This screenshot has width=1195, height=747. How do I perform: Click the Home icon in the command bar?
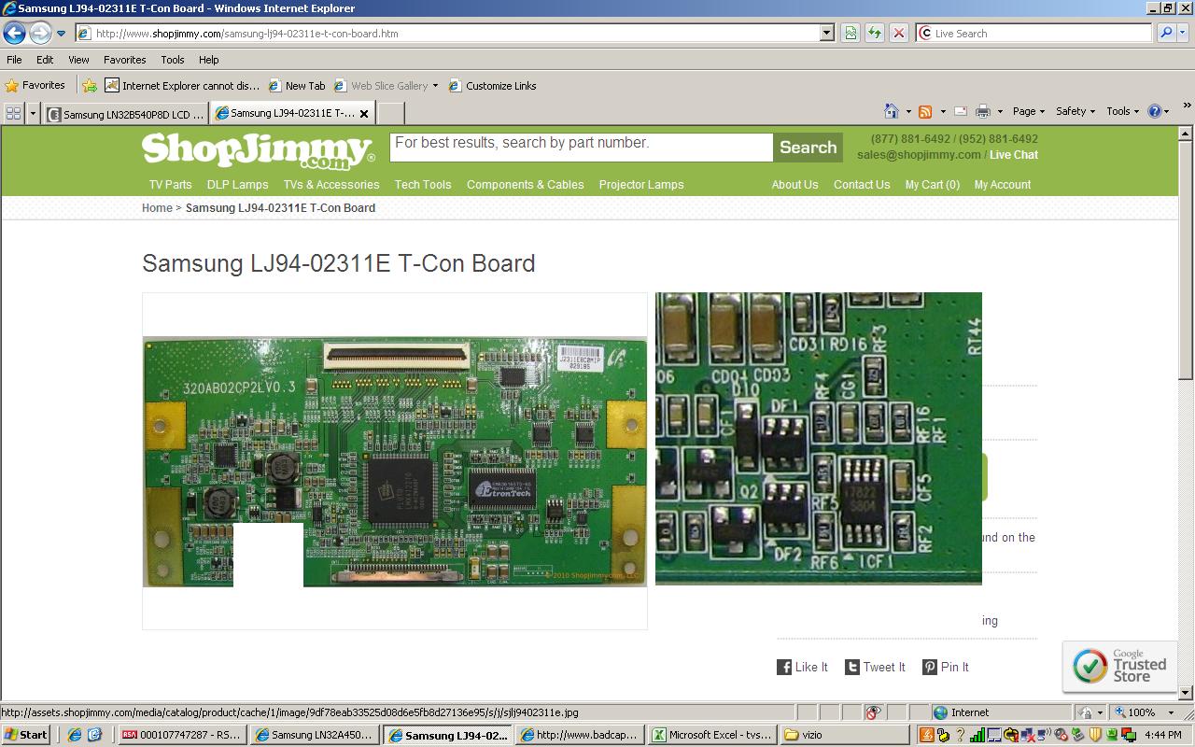click(x=892, y=111)
